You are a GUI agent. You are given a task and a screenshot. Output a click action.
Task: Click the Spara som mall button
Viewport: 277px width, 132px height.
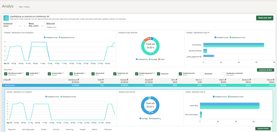coord(264,18)
